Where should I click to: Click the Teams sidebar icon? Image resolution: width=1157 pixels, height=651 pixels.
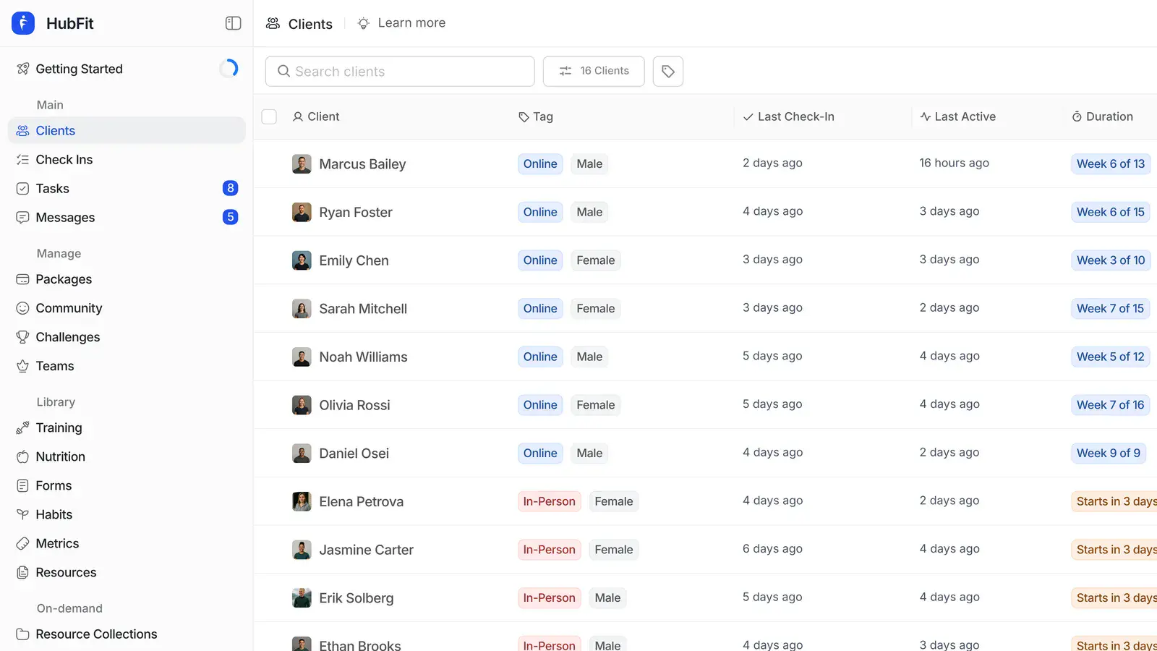(x=22, y=366)
